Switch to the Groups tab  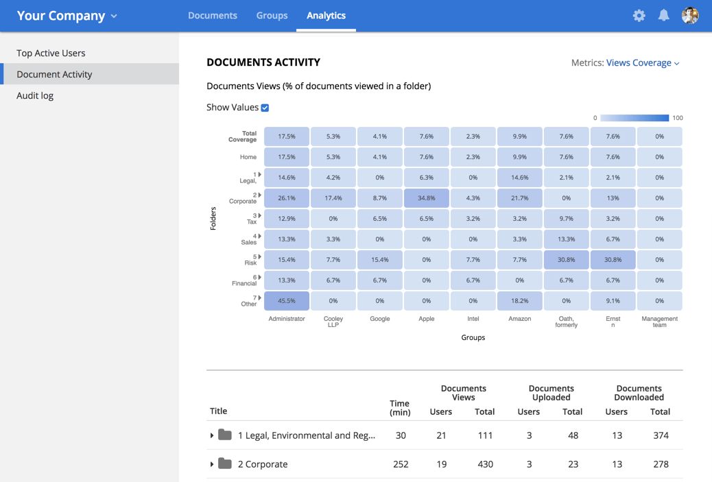tap(272, 15)
